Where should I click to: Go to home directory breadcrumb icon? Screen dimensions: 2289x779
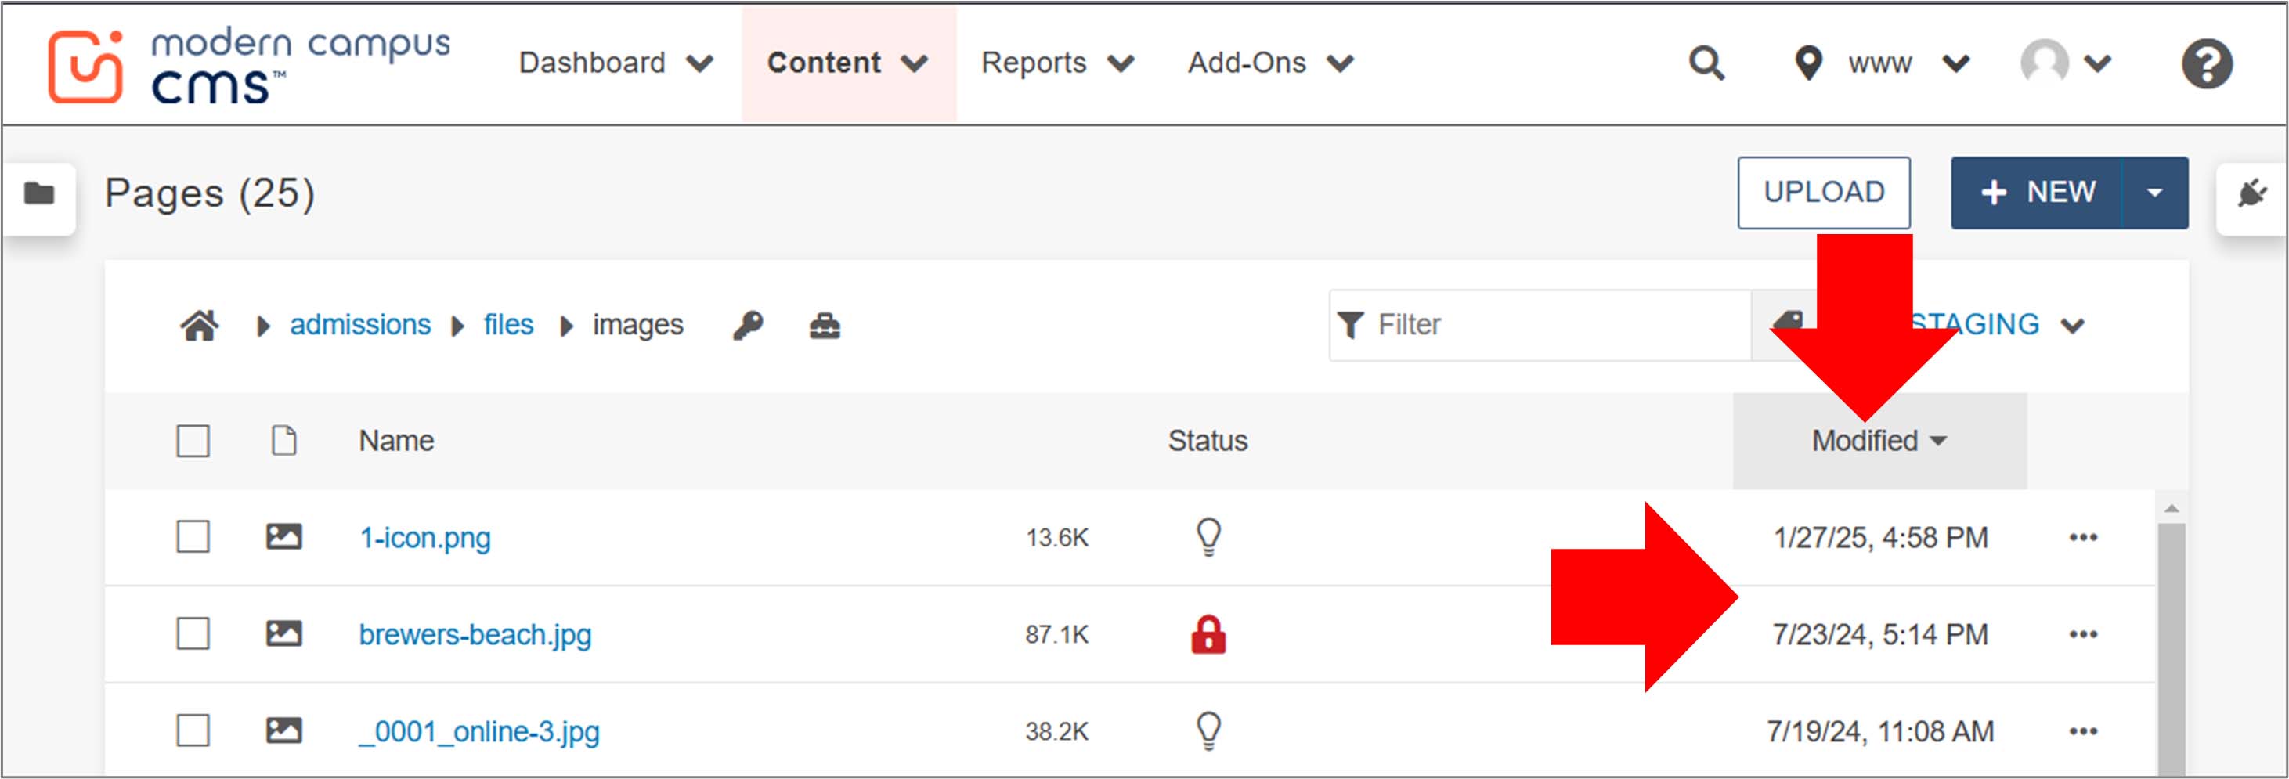click(x=199, y=325)
